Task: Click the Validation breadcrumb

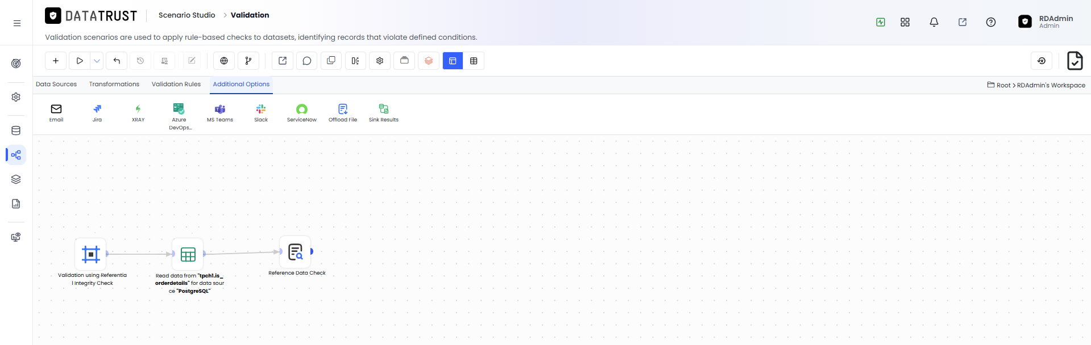Action: pos(250,15)
